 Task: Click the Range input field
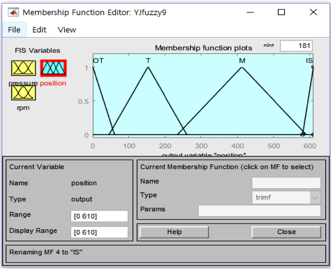point(99,216)
